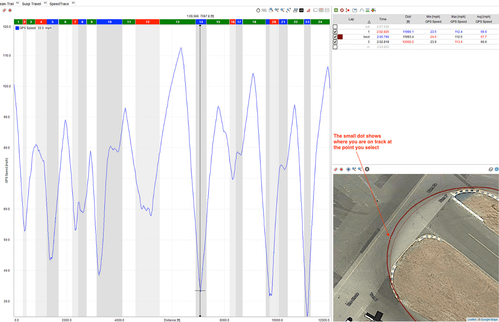
Task: Select the tiled-rows layout icon
Action: (x=327, y=10)
